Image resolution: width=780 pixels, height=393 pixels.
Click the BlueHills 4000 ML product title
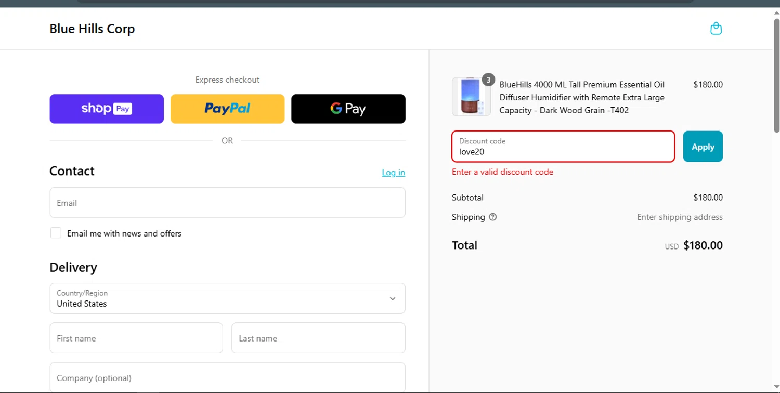[582, 97]
